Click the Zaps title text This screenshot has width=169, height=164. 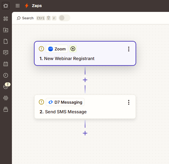[37, 6]
